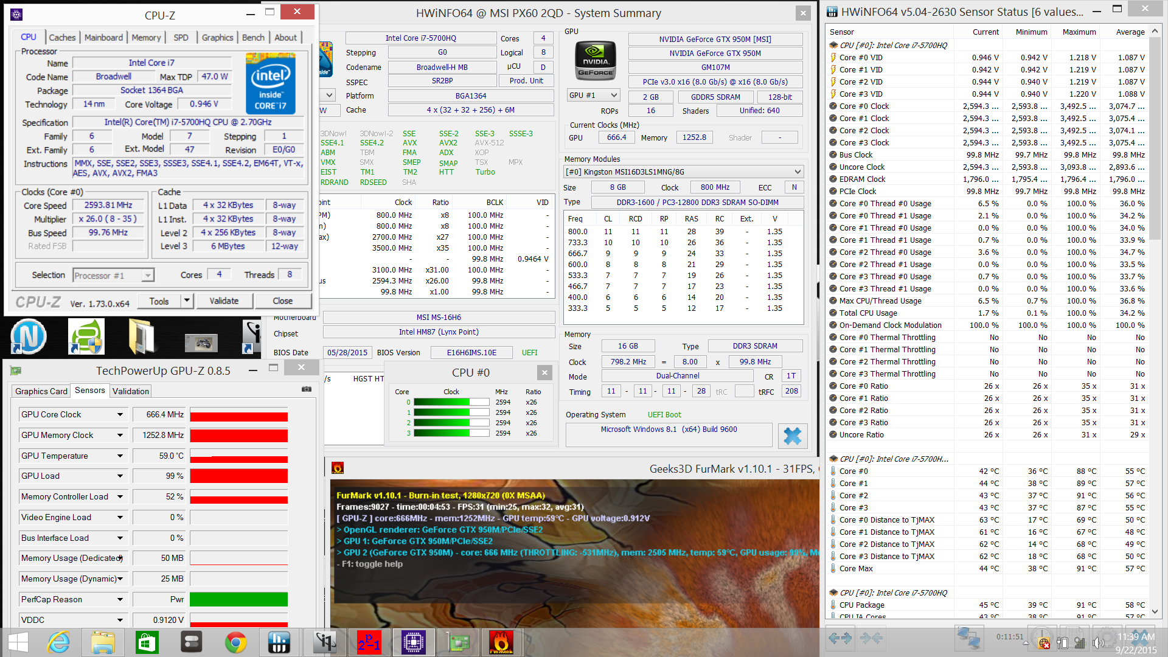This screenshot has width=1168, height=657.
Task: Open the Graphics Card tab in GPU-Z
Action: pyautogui.click(x=41, y=391)
